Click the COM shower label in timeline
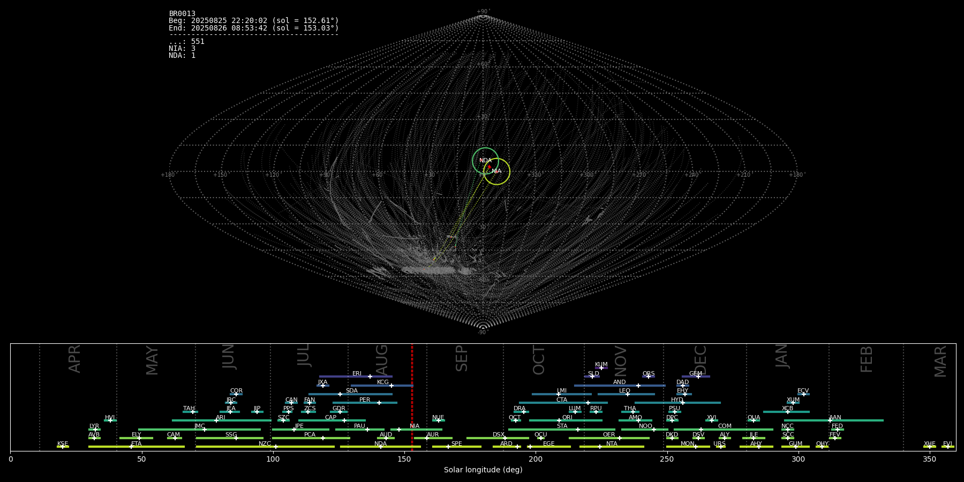This screenshot has width=964, height=482. (725, 426)
